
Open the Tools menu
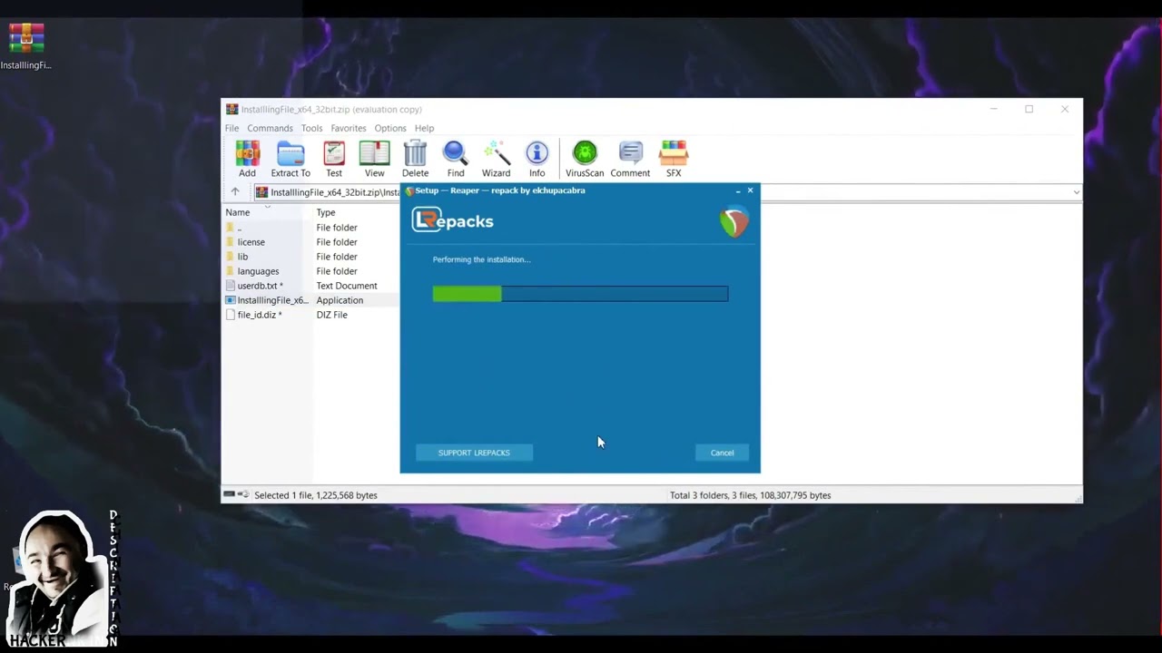[311, 128]
